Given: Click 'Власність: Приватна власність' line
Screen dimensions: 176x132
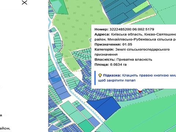Looking at the screenshot, I should (123, 59).
